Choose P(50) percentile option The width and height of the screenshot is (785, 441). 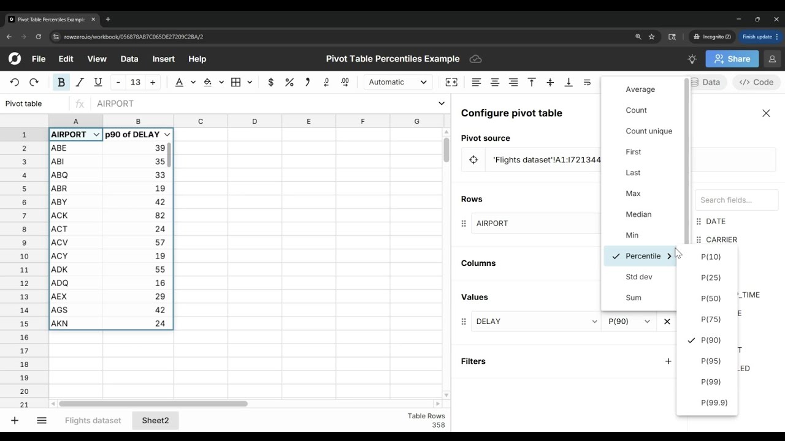pyautogui.click(x=711, y=298)
